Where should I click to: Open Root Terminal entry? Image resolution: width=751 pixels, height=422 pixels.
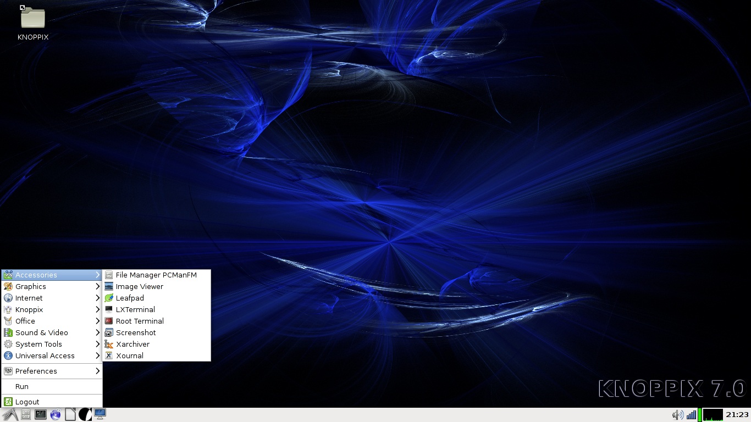point(157,321)
